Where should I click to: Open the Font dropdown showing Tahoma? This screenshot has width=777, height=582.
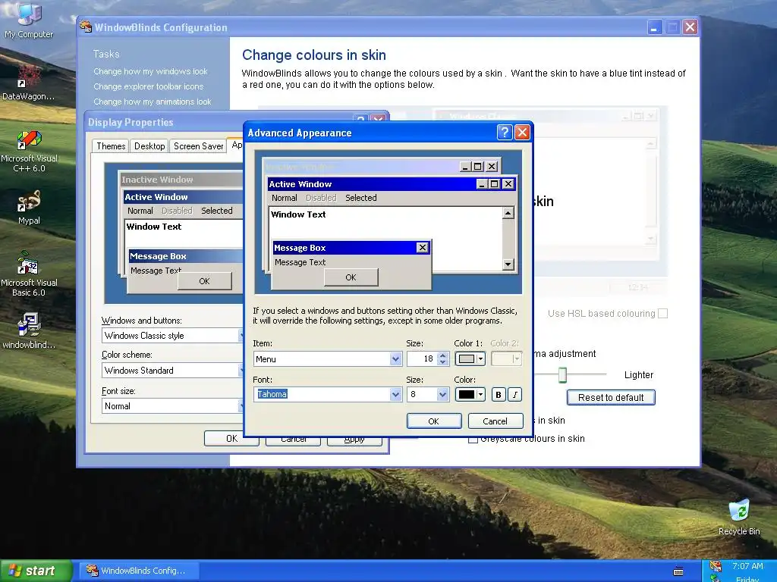(395, 394)
